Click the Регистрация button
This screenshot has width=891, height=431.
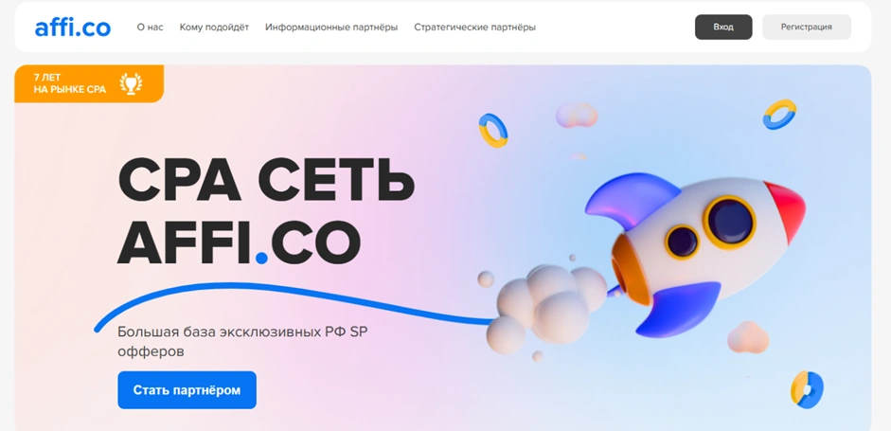807,27
